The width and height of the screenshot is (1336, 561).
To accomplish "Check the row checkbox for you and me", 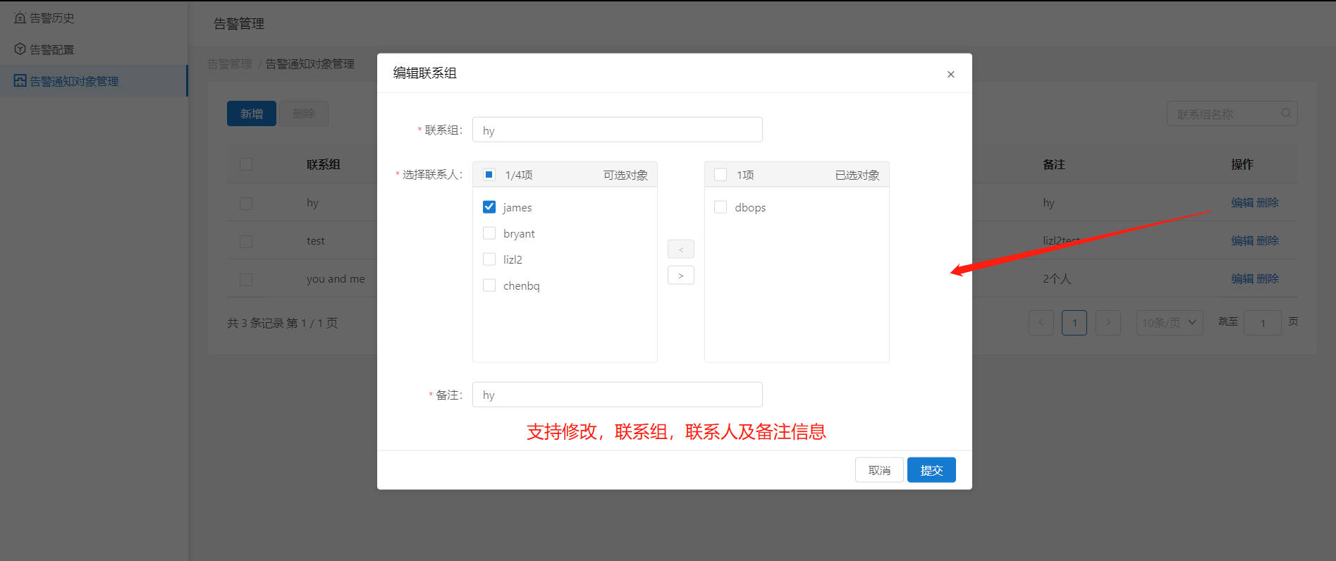I will point(246,279).
